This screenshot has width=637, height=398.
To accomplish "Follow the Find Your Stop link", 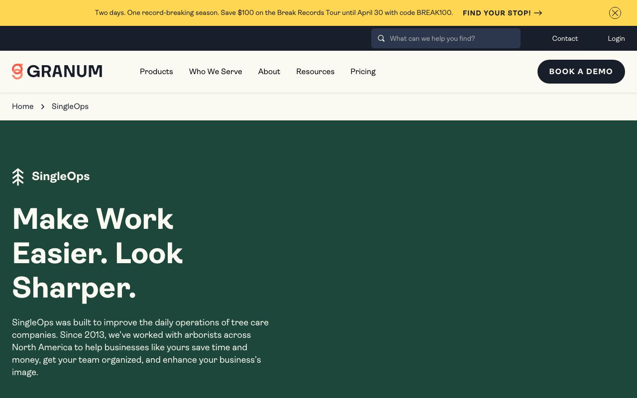I will (502, 13).
